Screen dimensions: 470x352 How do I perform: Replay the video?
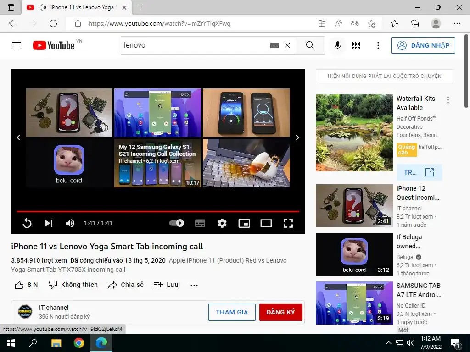(27, 223)
